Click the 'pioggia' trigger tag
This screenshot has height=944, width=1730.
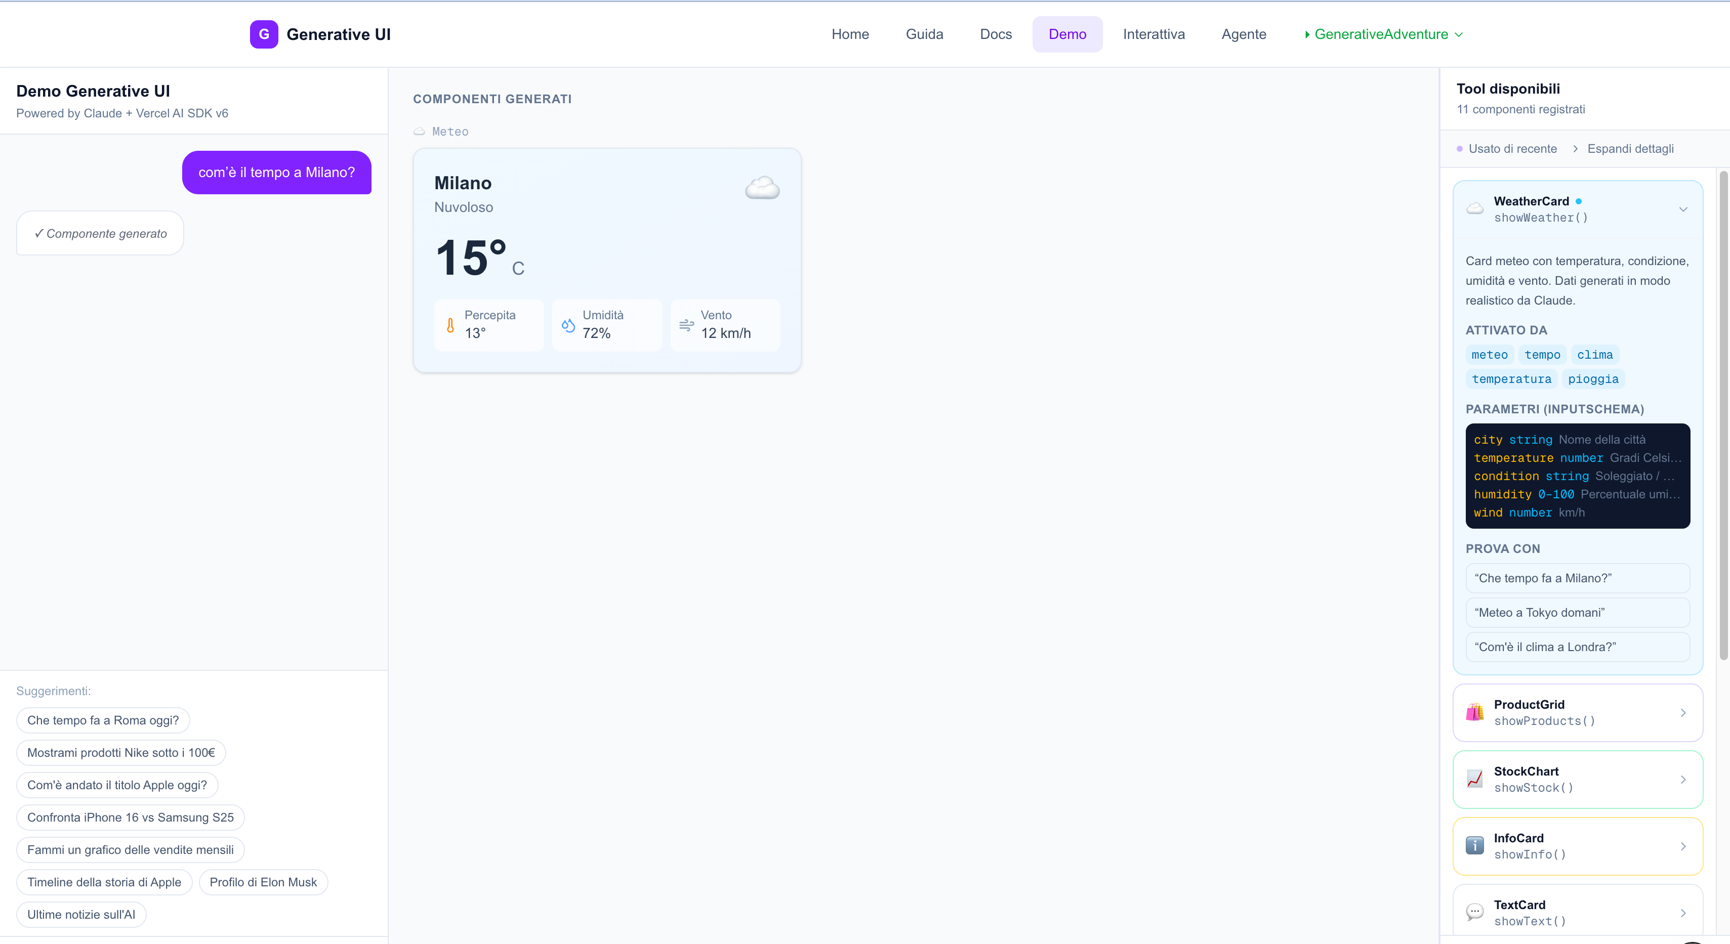1593,379
